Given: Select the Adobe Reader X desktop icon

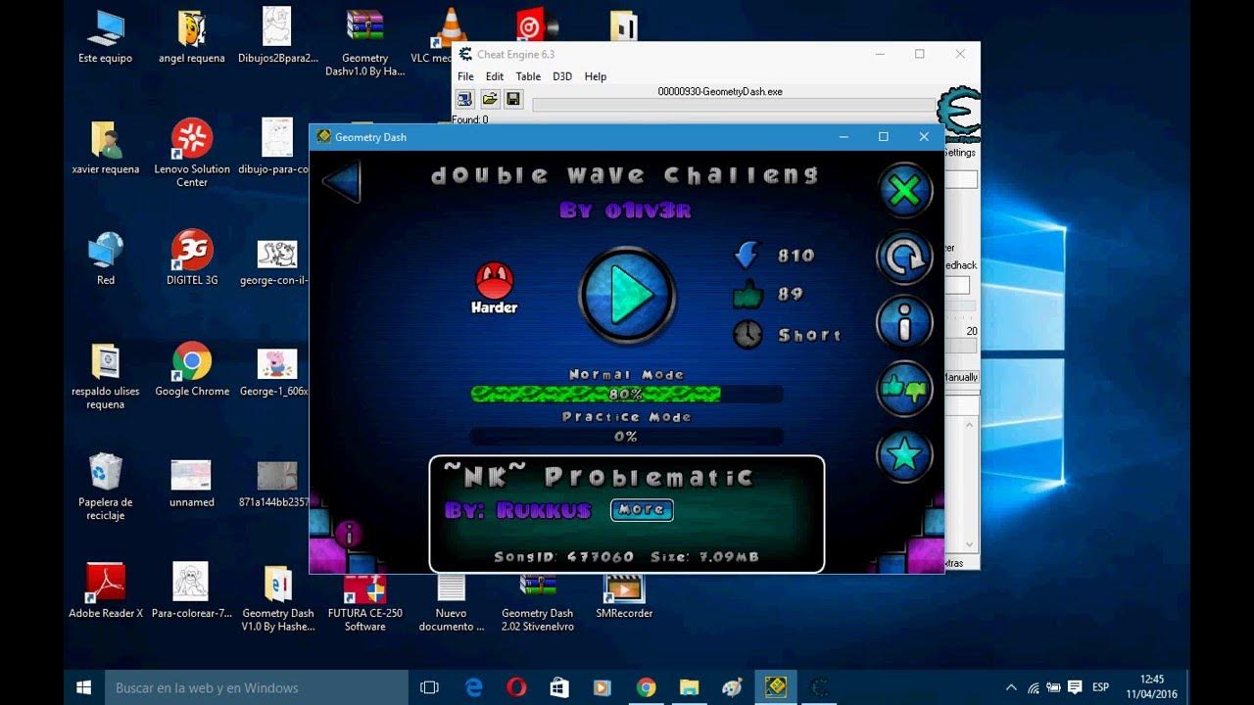Looking at the screenshot, I should 106,591.
